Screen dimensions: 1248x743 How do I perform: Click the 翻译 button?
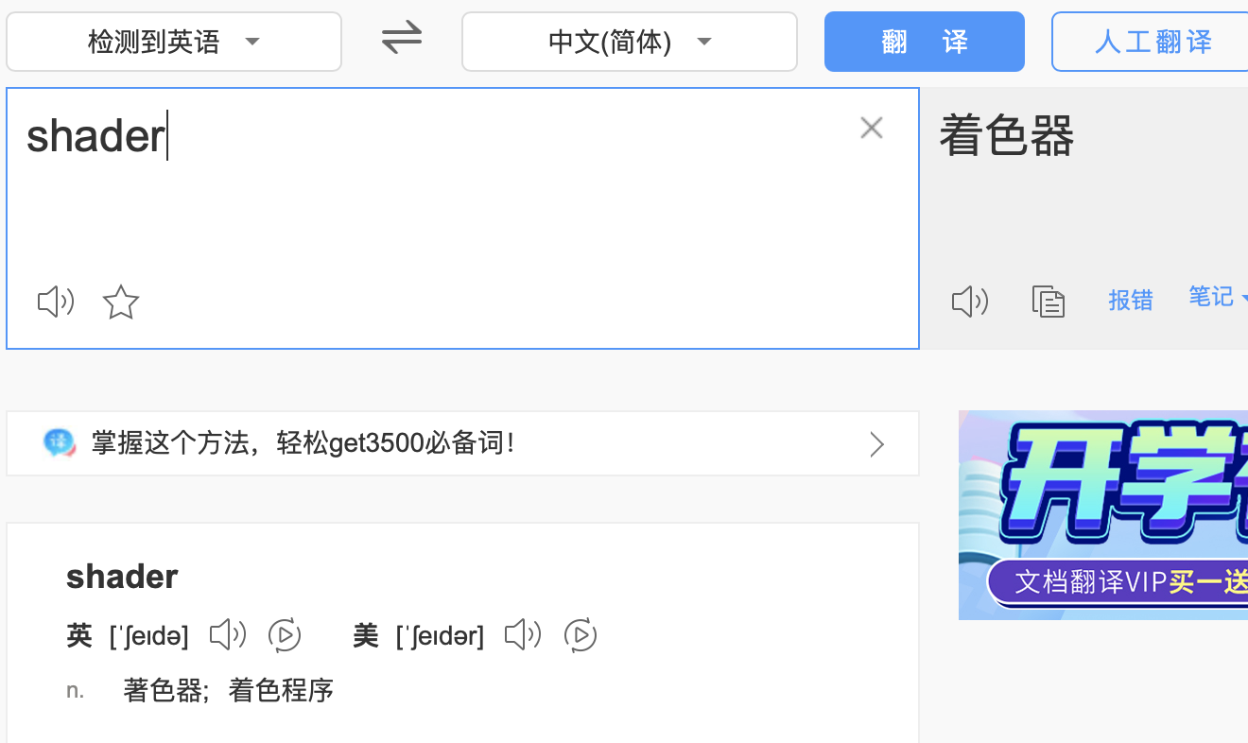925,42
